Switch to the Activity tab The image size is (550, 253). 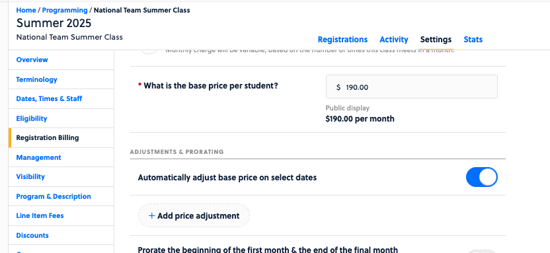click(x=394, y=40)
